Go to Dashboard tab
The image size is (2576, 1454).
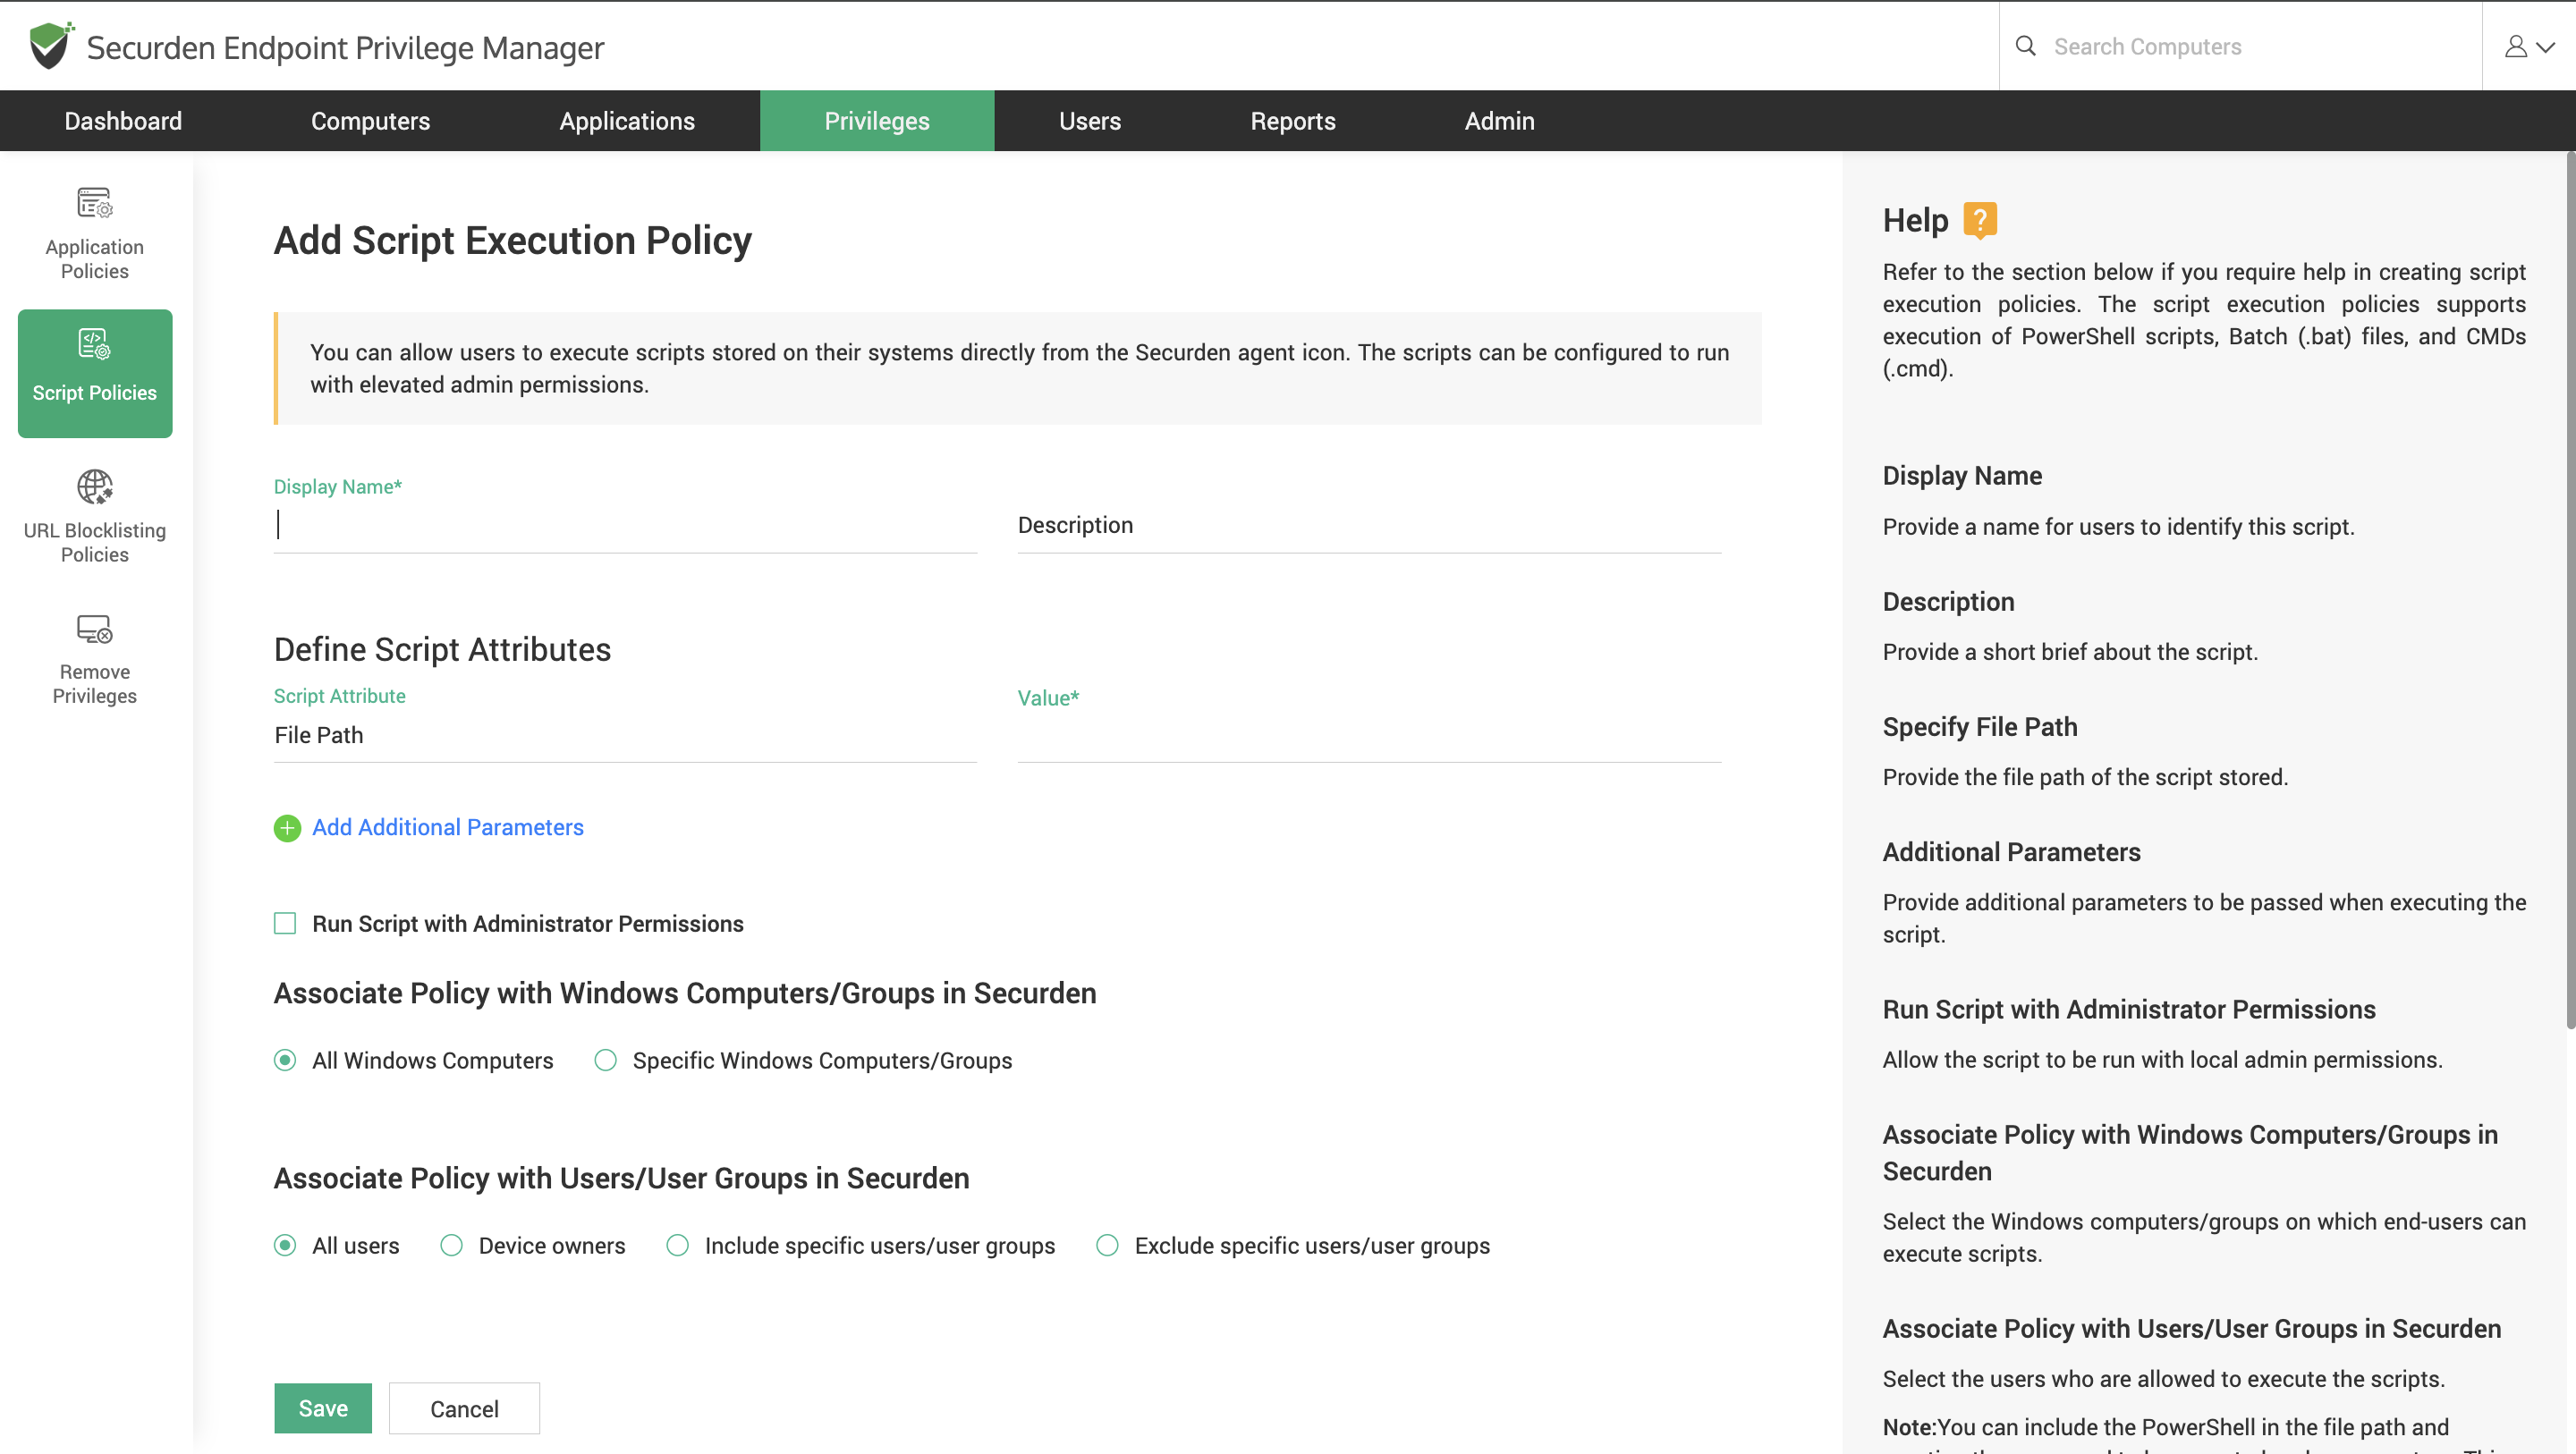tap(123, 121)
